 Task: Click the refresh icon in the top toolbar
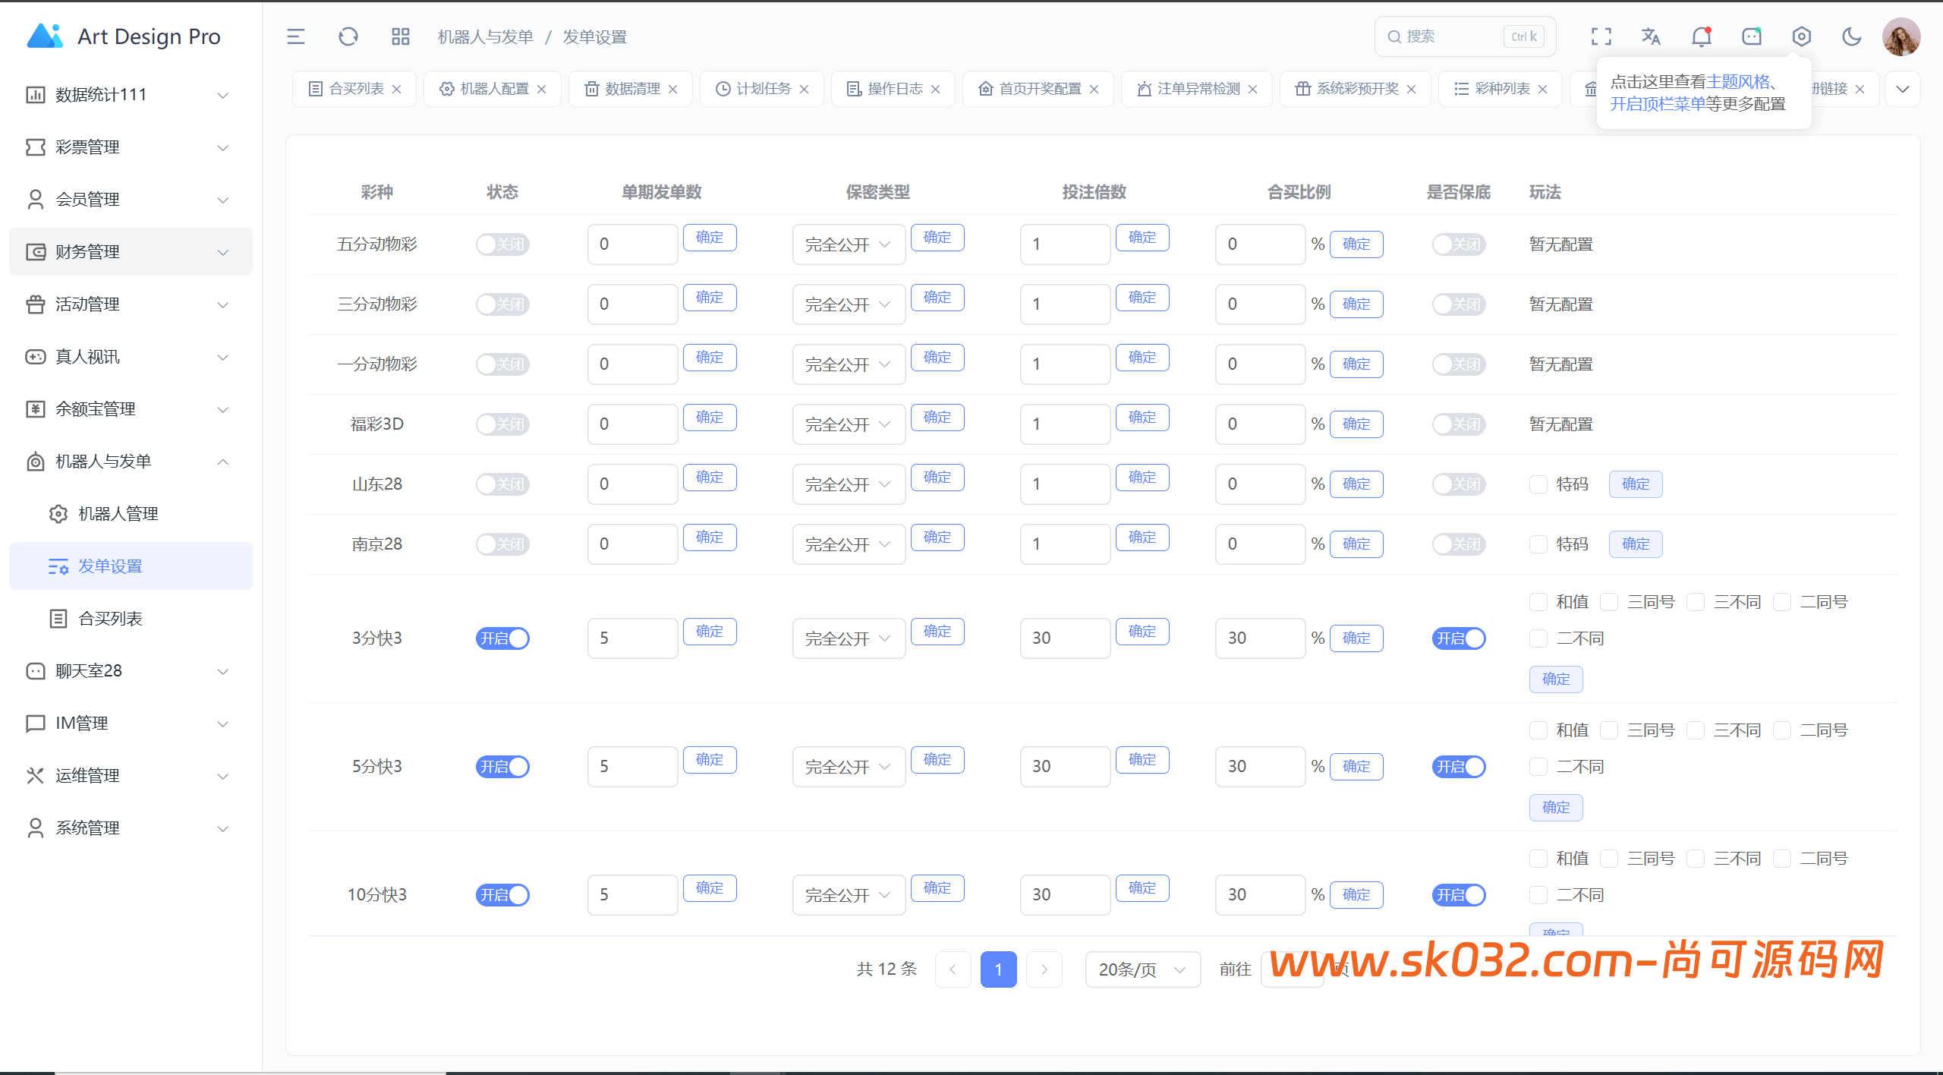click(348, 36)
